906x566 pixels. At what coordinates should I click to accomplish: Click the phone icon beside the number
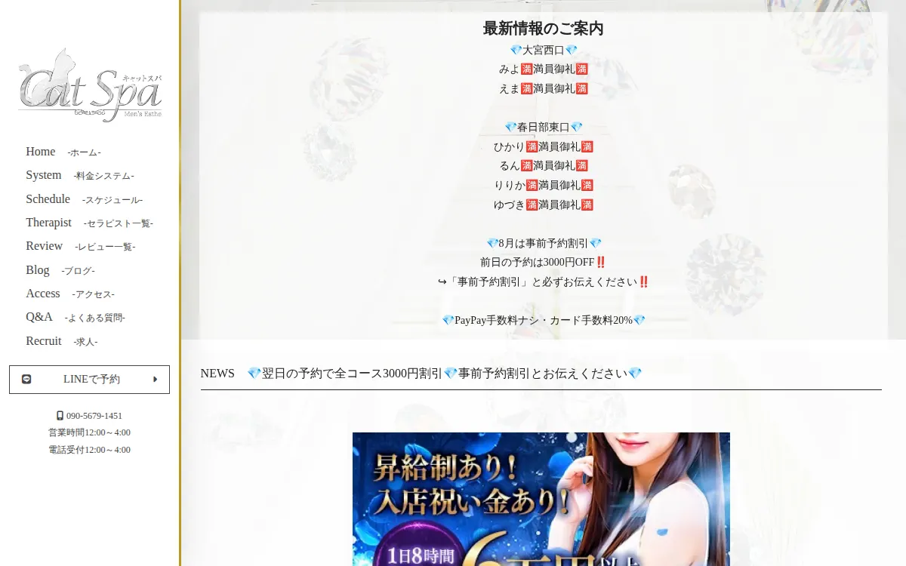point(60,416)
